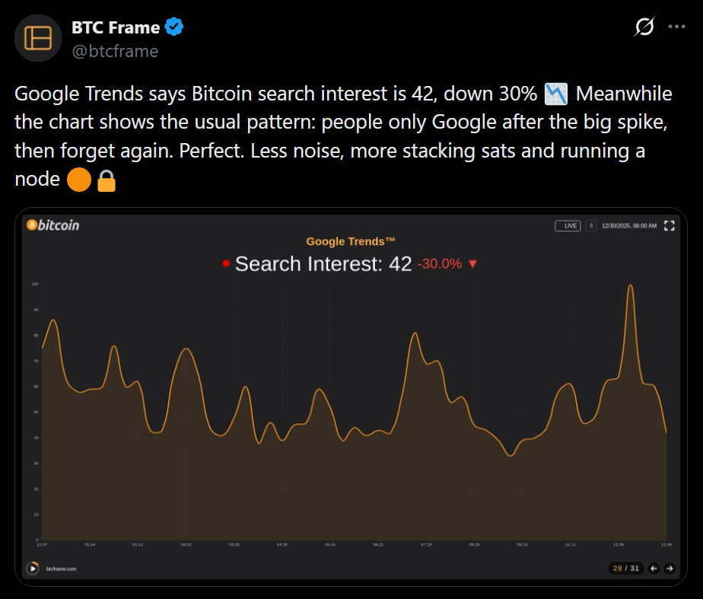The width and height of the screenshot is (703, 599).
Task: Open the Grok slash-circle icon
Action: (644, 27)
